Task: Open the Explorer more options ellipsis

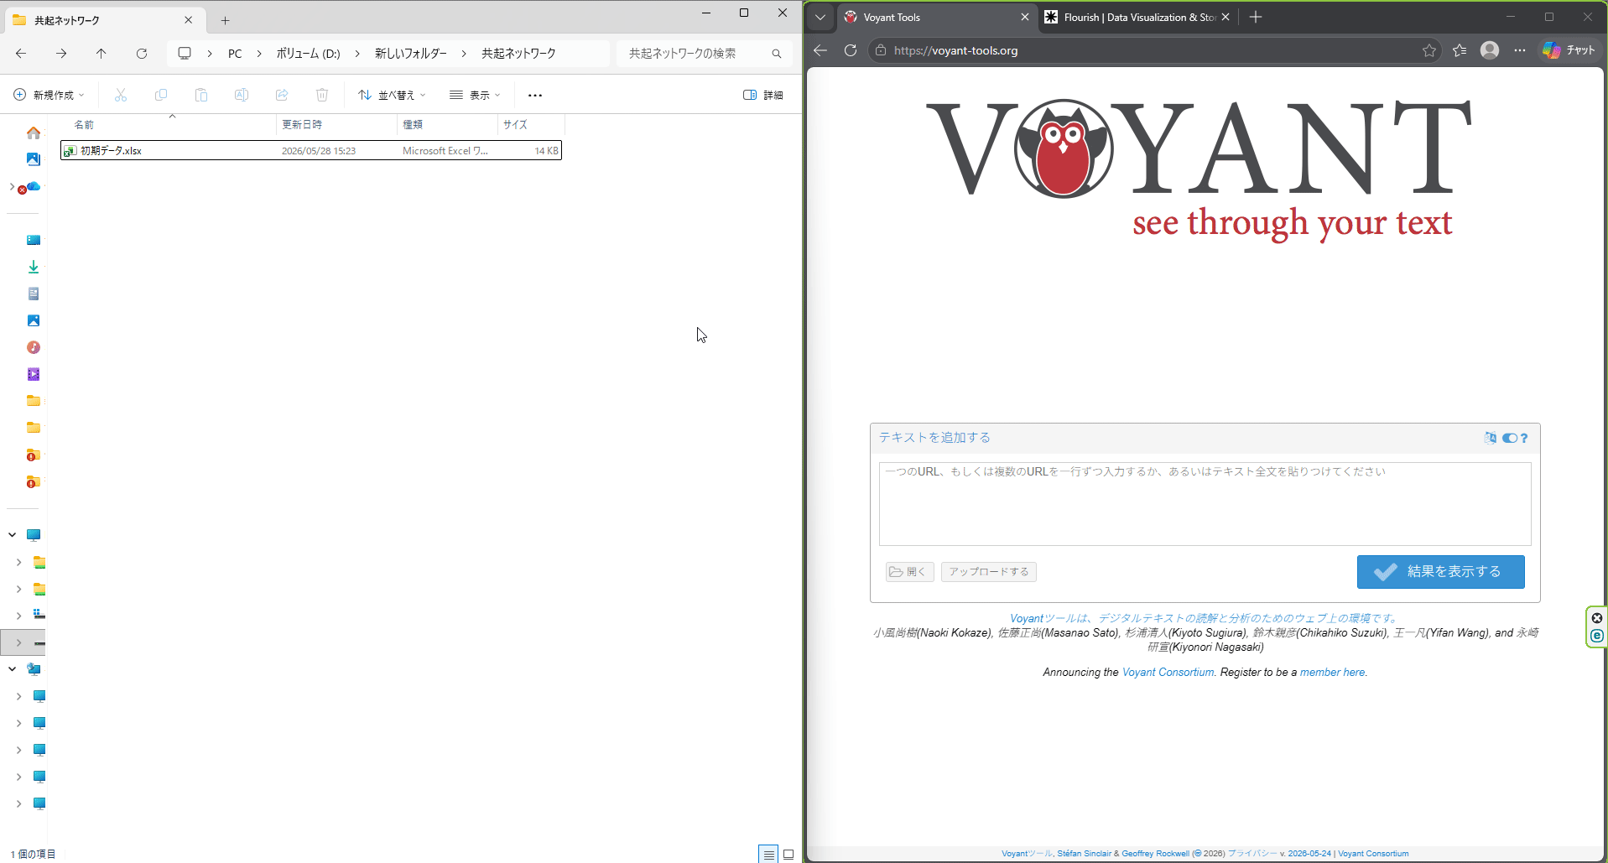Action: [x=535, y=95]
